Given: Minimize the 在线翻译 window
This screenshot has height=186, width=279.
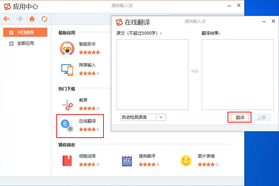Looking at the screenshot, I should (x=264, y=22).
